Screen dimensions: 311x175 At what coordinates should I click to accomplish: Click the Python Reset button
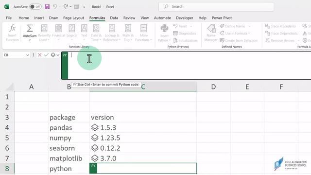coord(180,26)
